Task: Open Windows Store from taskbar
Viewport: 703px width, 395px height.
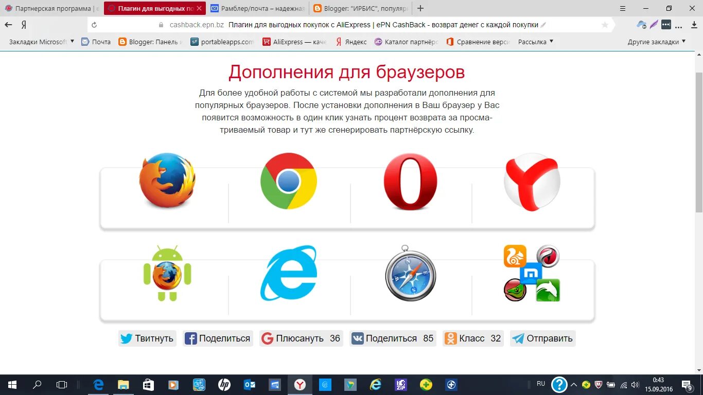Action: (x=148, y=384)
